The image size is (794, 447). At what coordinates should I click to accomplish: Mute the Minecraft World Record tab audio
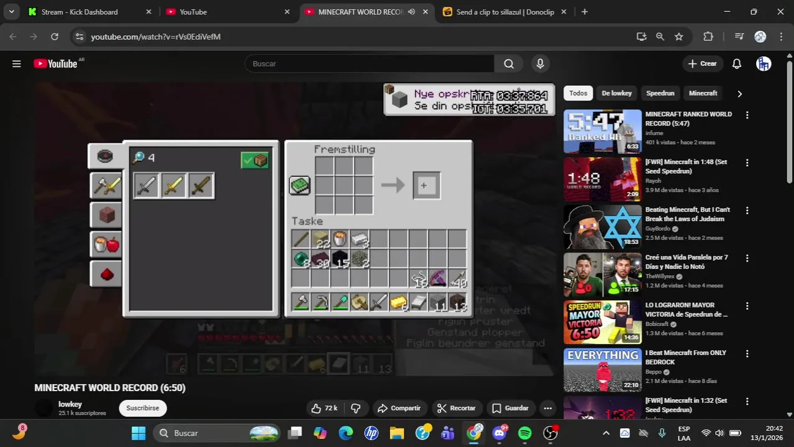(x=411, y=12)
